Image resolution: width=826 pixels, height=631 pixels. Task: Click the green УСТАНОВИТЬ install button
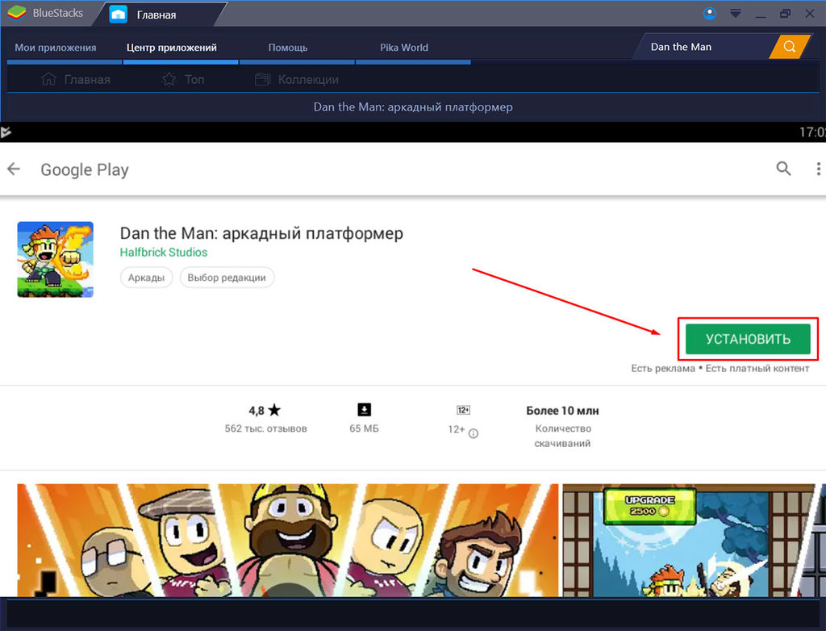748,339
